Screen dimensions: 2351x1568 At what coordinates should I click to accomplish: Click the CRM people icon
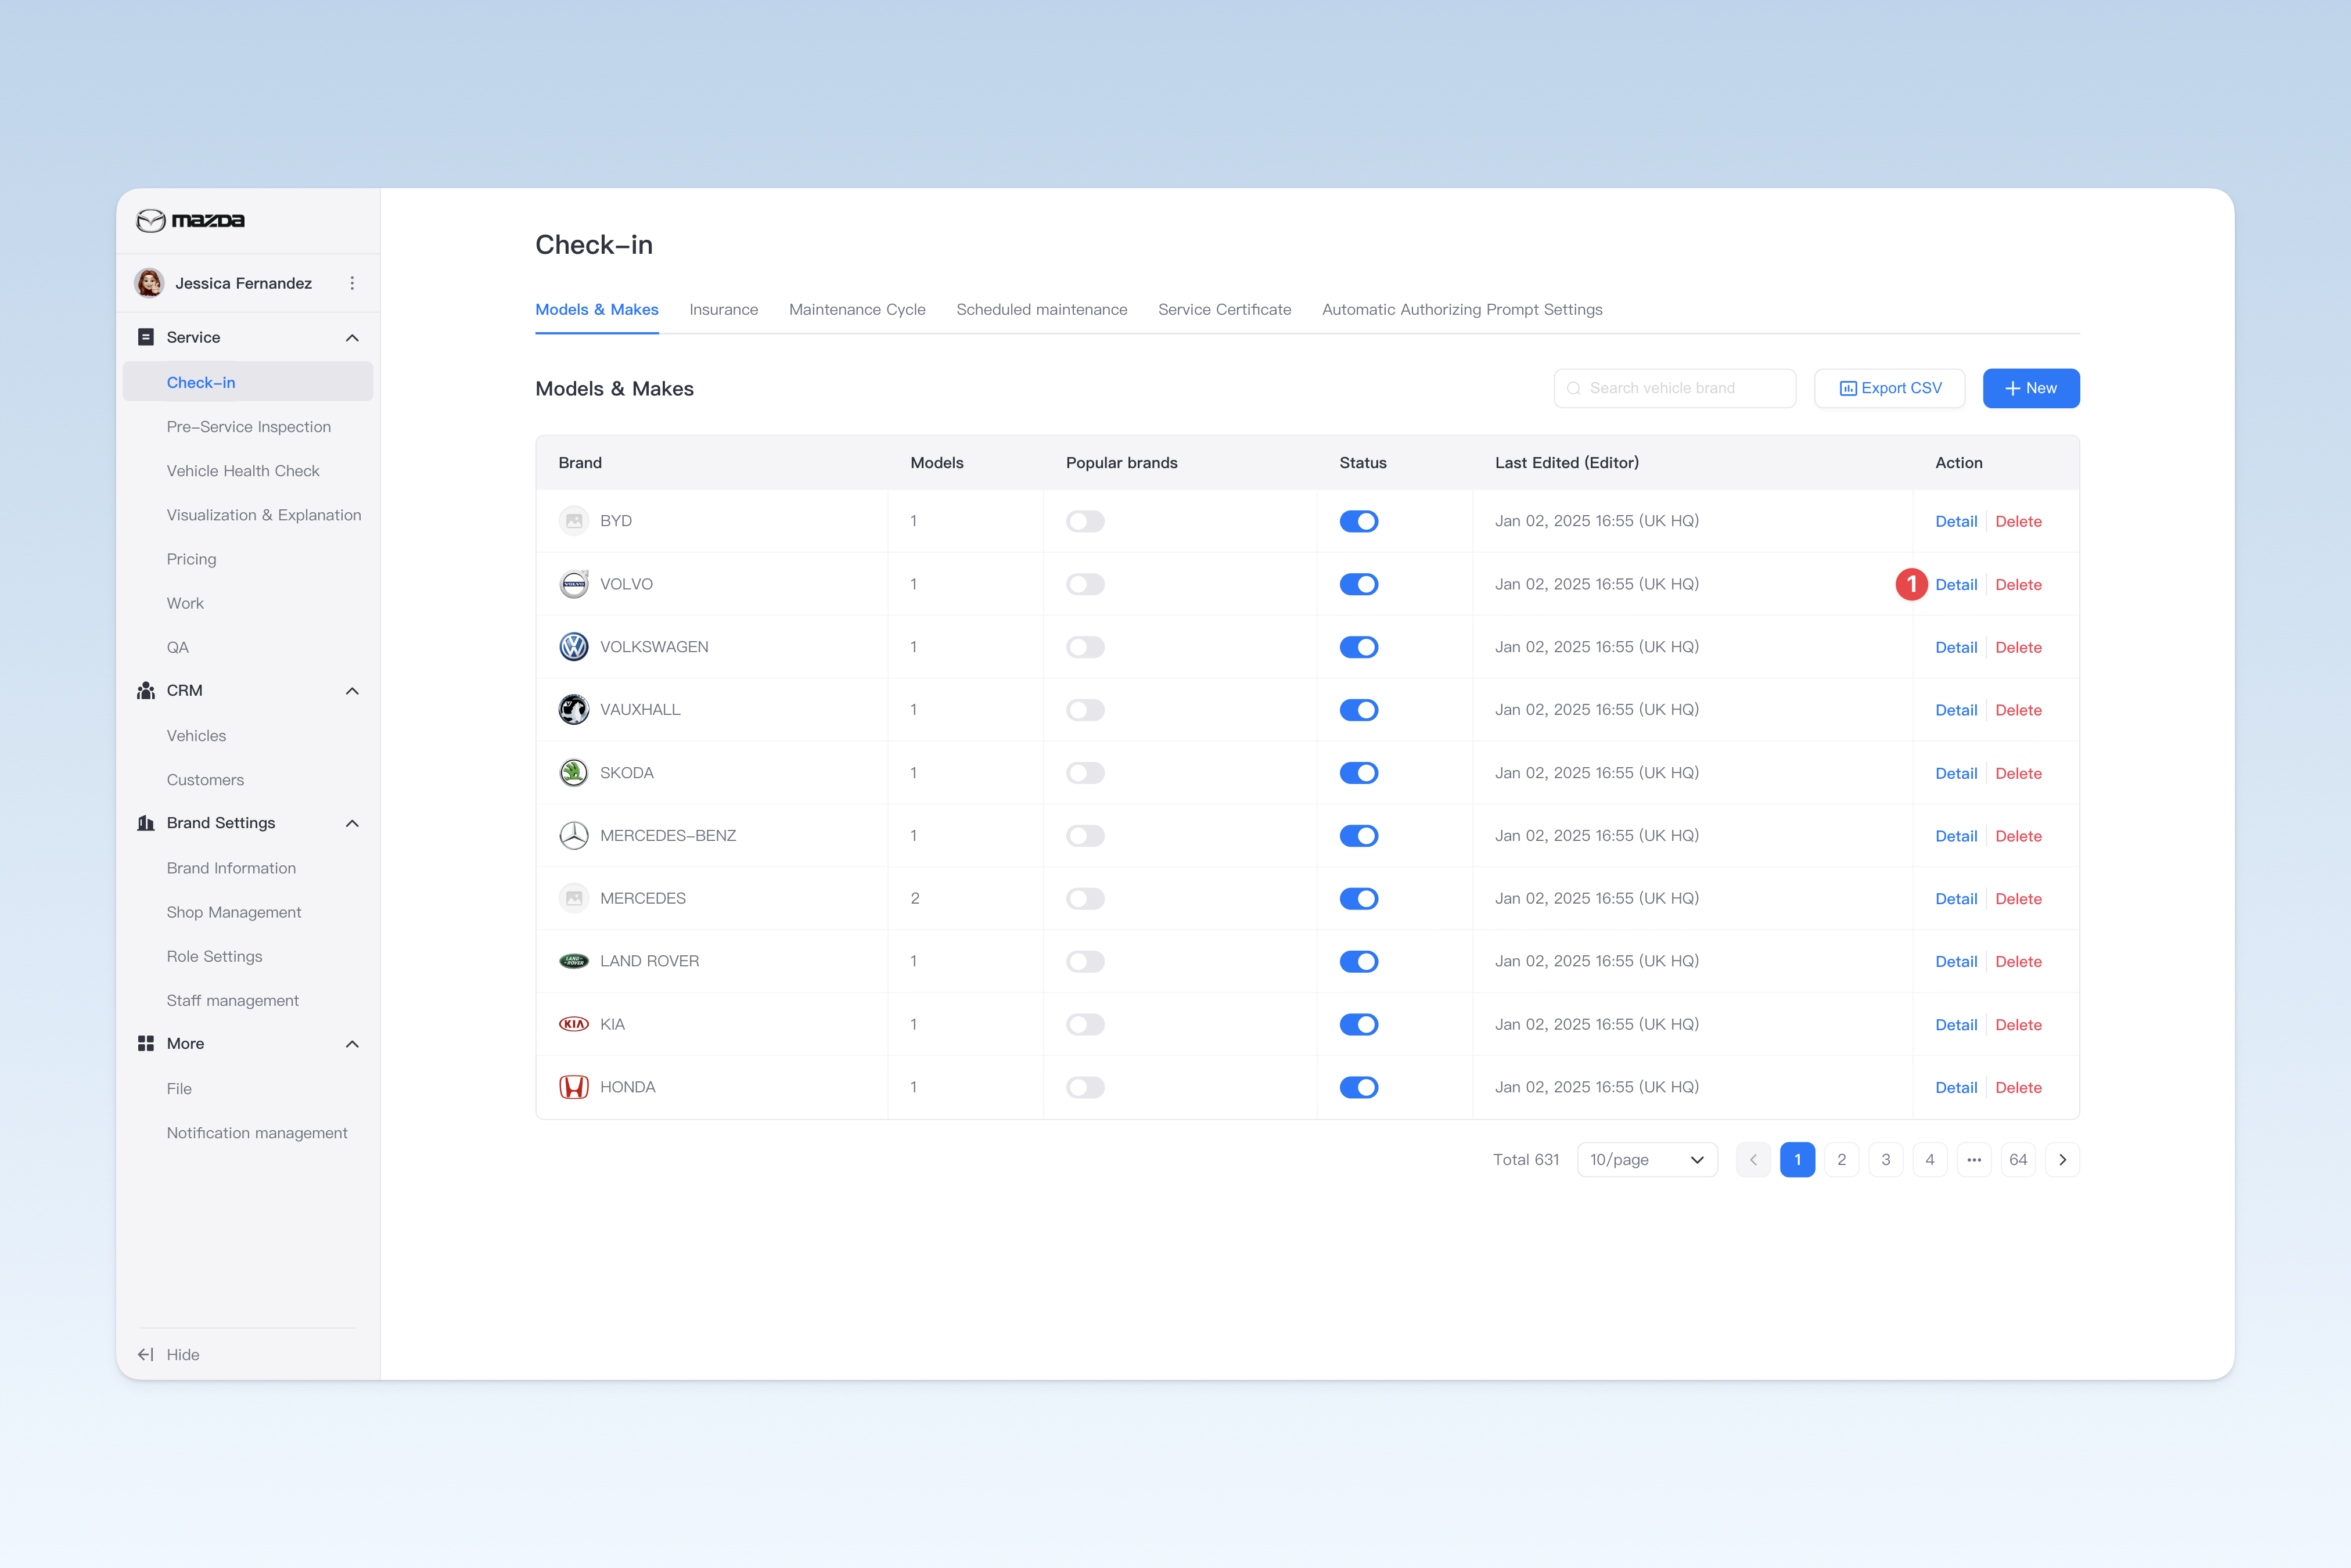pos(146,690)
